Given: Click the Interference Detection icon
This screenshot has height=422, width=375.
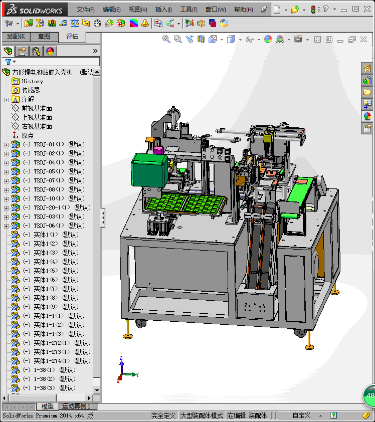Looking at the screenshot, I should 29,24.
